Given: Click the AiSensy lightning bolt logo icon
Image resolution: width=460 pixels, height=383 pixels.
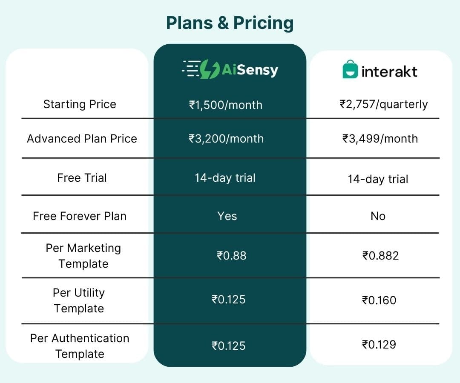Looking at the screenshot, I should (x=210, y=69).
